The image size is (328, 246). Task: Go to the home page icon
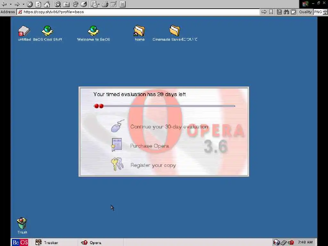click(47, 4)
